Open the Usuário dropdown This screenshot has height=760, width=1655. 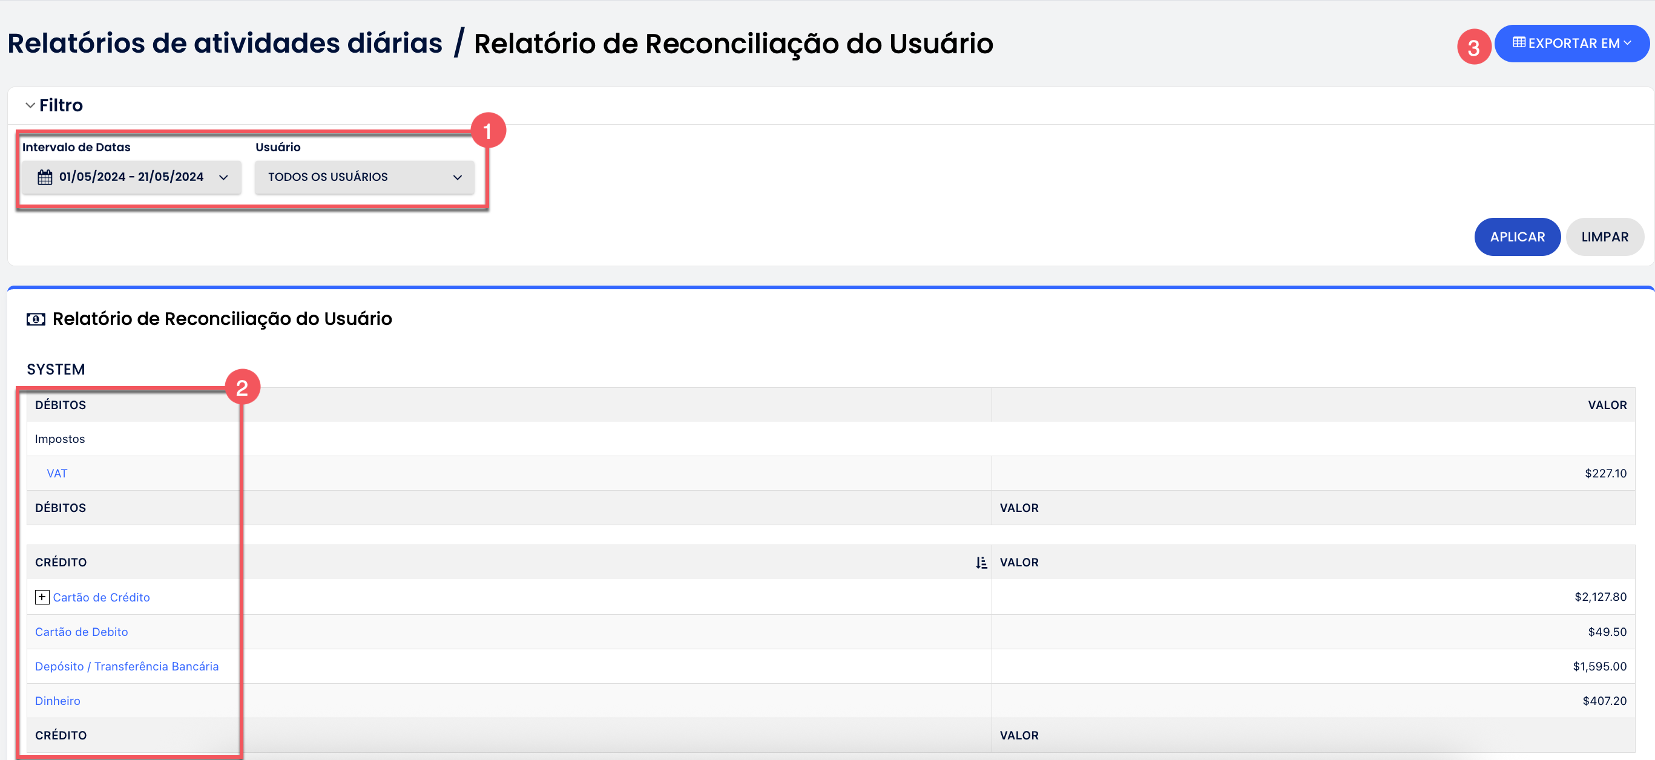364,177
